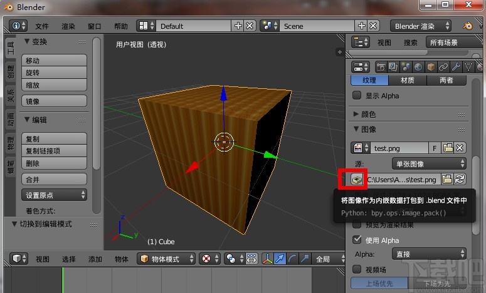Image resolution: width=486 pixels, height=293 pixels.
Task: Delete the Default screen layout
Action: coord(250,26)
